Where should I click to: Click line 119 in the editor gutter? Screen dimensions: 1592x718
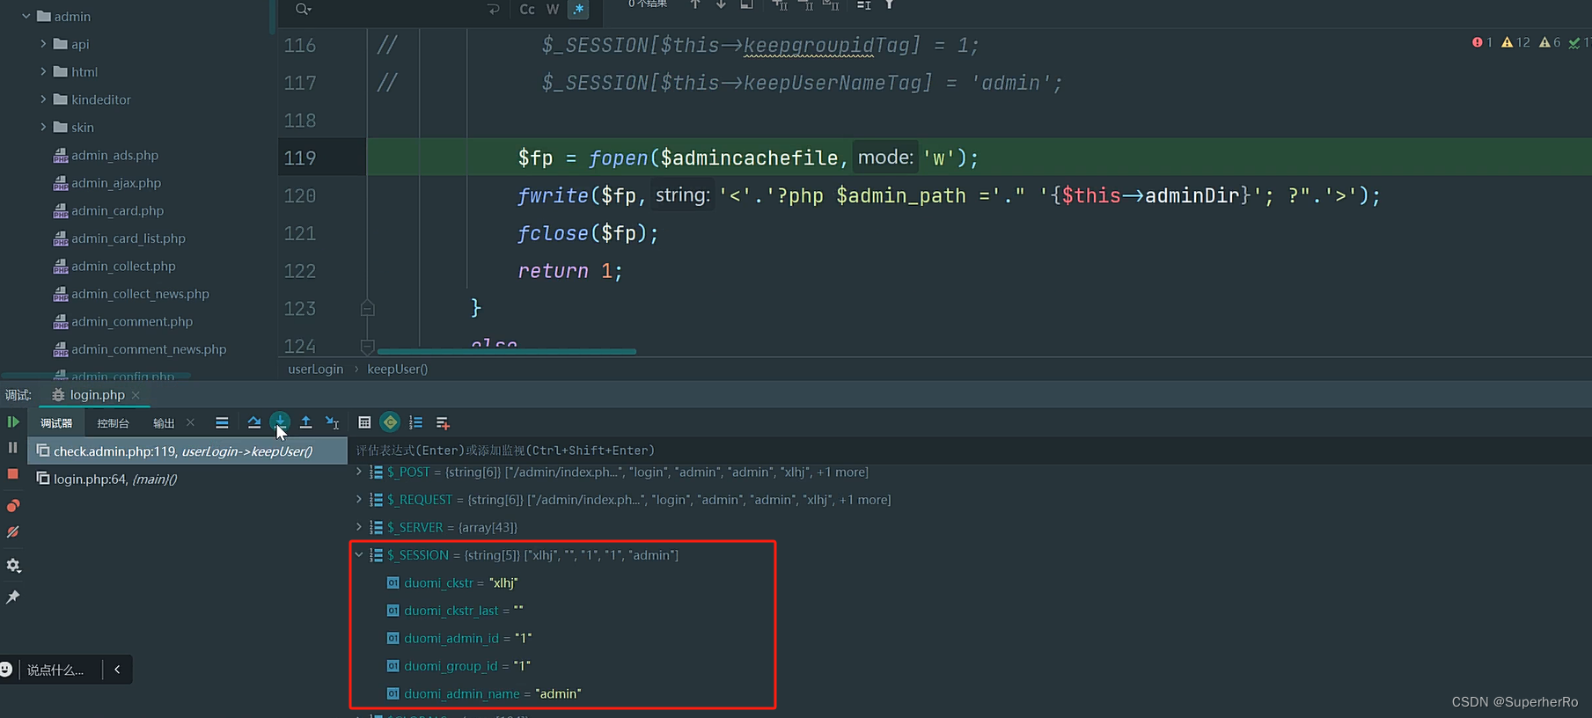pyautogui.click(x=300, y=158)
